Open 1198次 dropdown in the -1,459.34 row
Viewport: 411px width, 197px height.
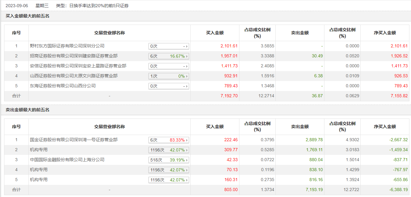click(x=169, y=150)
